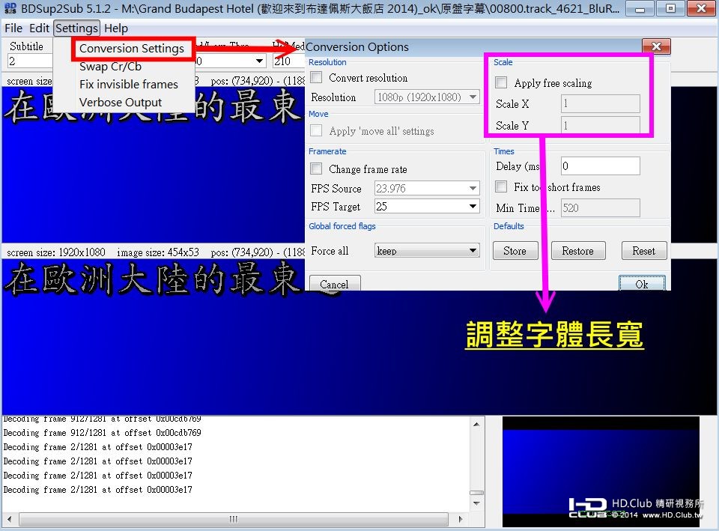The width and height of the screenshot is (719, 531).
Task: Click the log horizontal scrollbar thumb
Action: 234,519
